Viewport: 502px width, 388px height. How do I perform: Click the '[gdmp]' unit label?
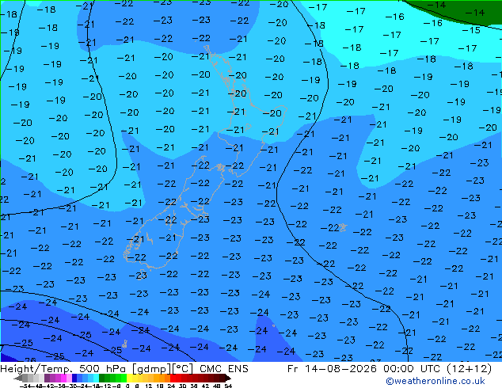point(150,369)
